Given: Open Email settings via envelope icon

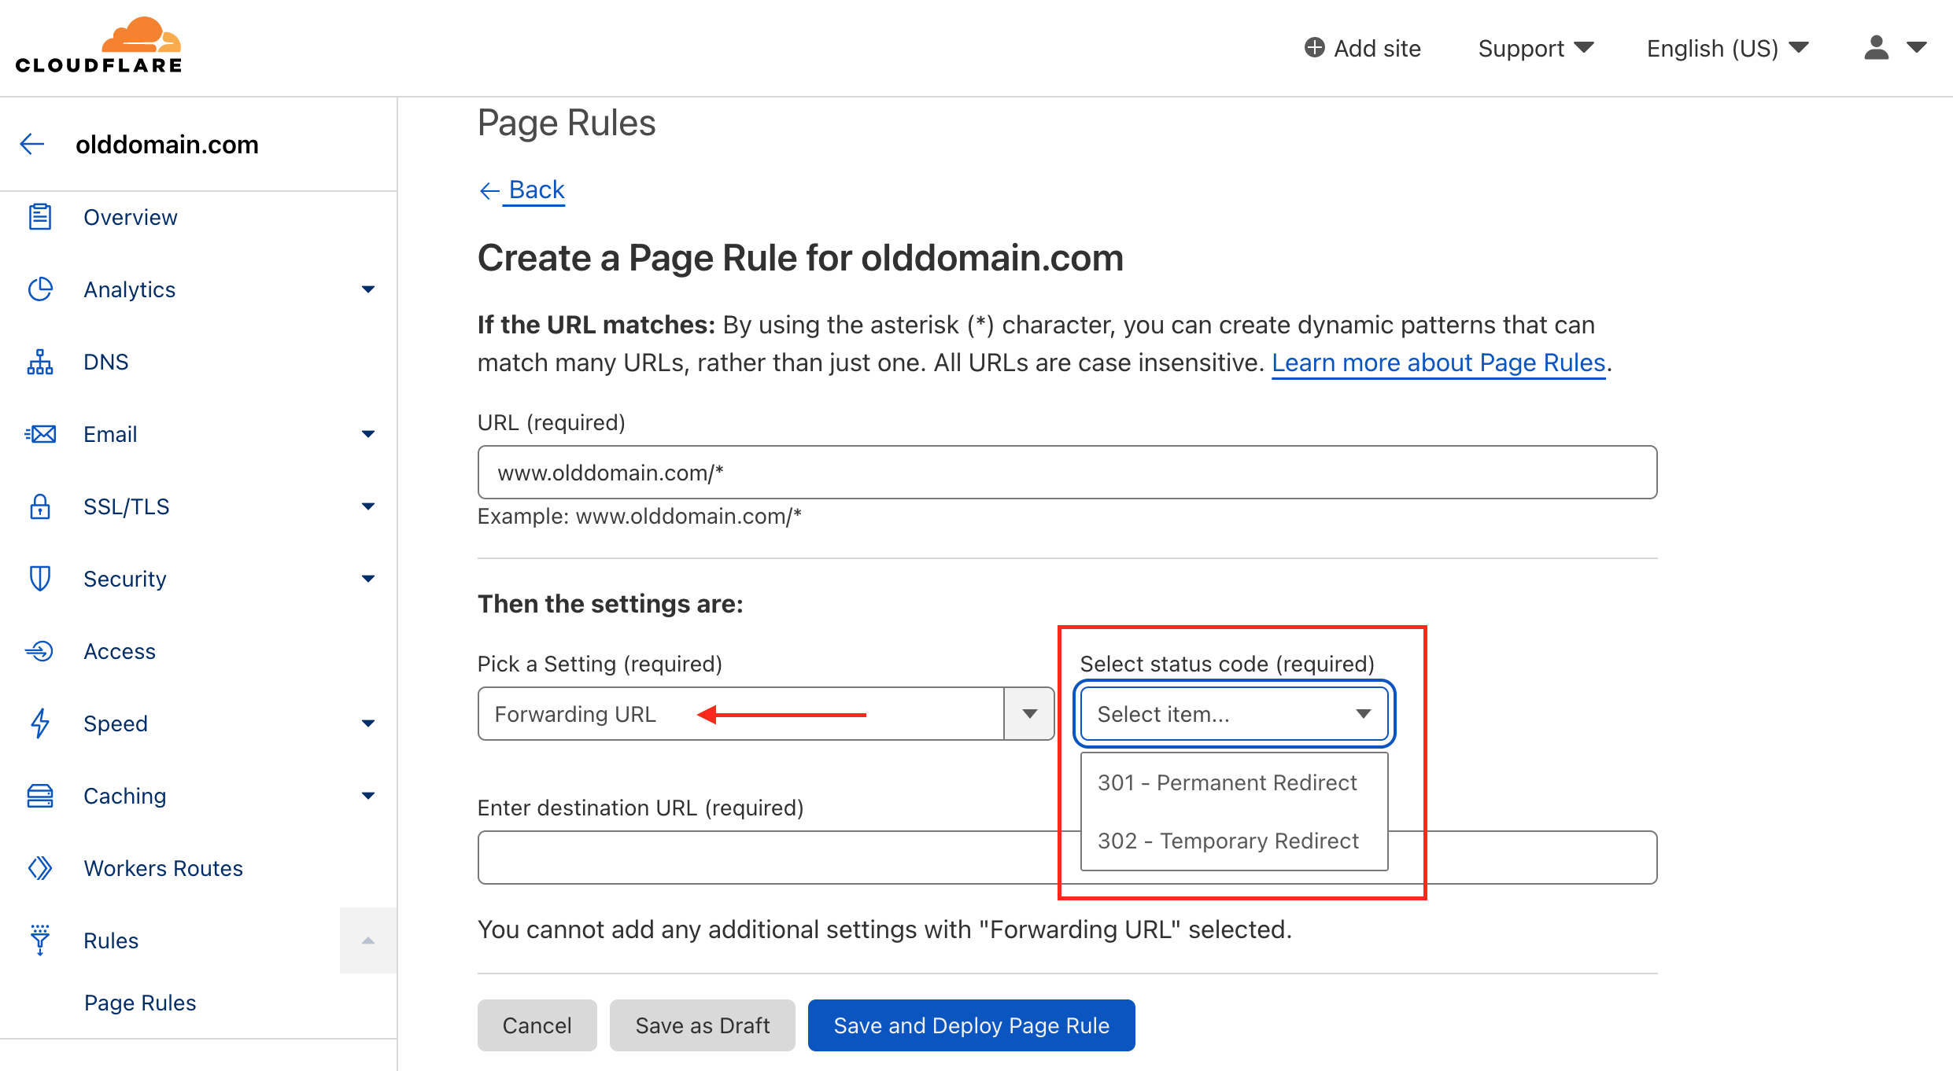Looking at the screenshot, I should click(40, 434).
